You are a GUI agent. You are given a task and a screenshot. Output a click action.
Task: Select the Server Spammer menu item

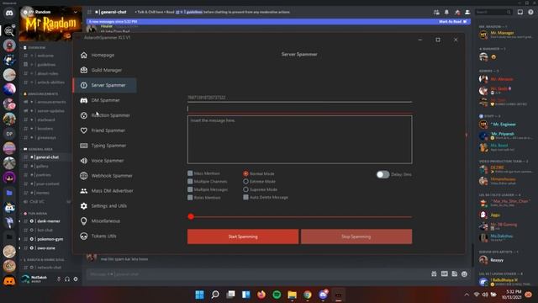[104, 85]
